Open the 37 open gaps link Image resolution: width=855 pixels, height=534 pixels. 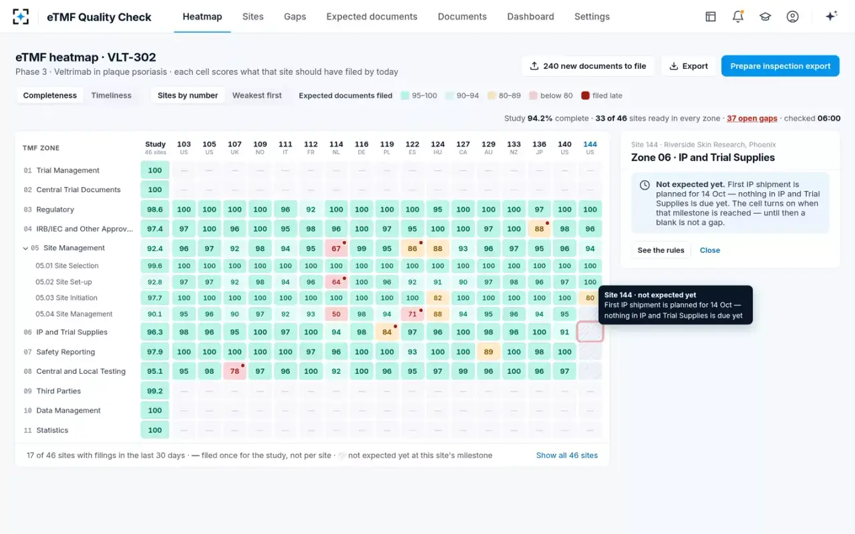coord(752,118)
